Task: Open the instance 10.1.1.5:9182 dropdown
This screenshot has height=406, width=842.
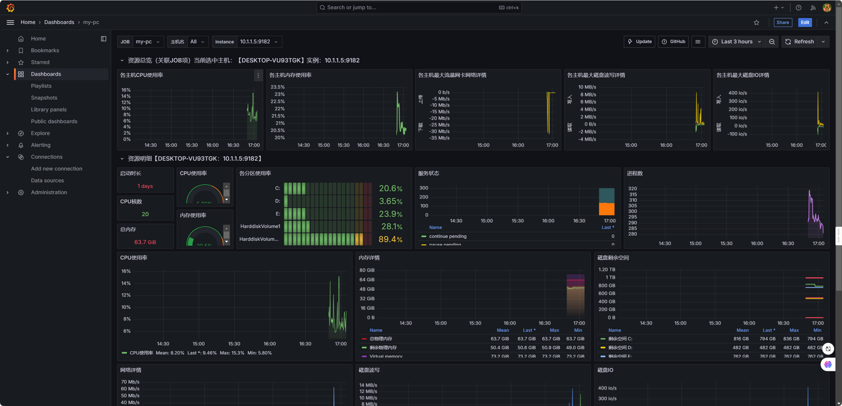Action: pyautogui.click(x=259, y=42)
